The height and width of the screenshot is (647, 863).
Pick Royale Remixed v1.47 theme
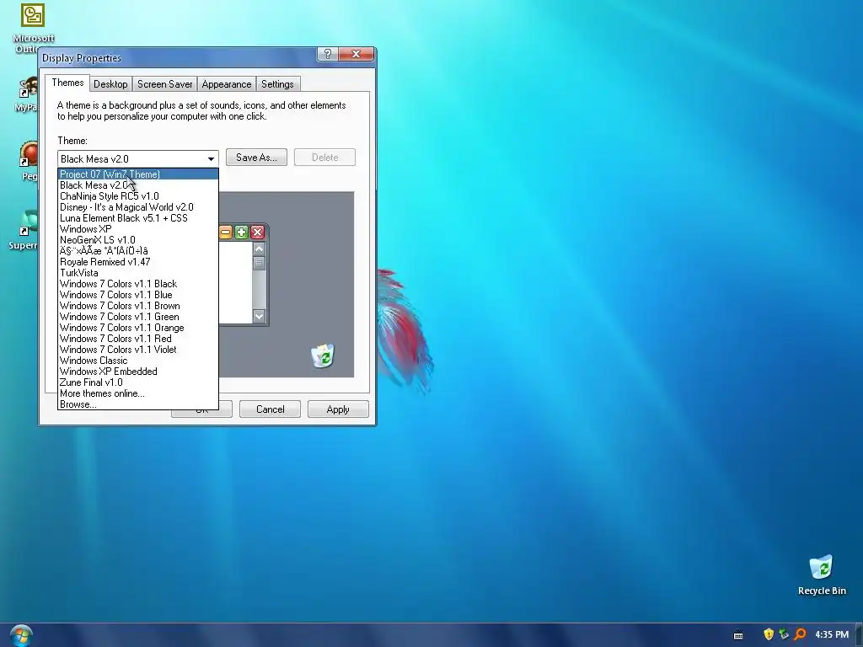[138, 263]
